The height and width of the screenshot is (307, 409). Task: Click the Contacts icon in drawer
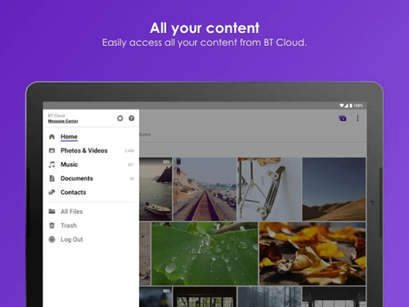tap(52, 192)
